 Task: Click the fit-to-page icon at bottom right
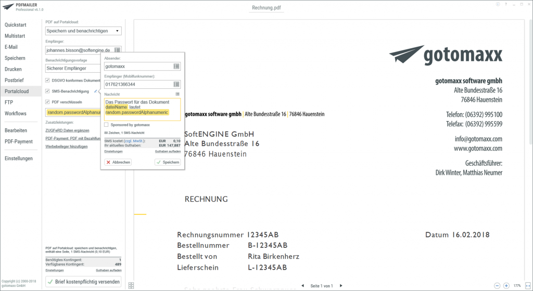coord(528,286)
